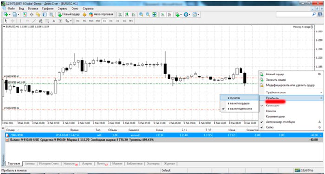Click the tile windows grid icon

click(x=155, y=14)
